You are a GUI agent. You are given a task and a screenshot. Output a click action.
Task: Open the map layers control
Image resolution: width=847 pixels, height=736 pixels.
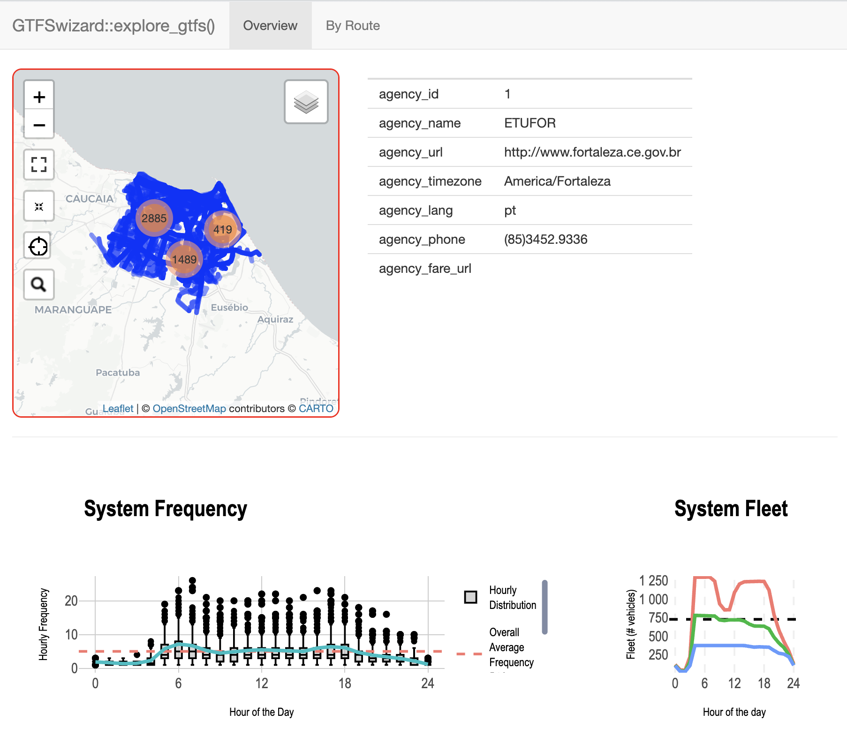(x=306, y=102)
